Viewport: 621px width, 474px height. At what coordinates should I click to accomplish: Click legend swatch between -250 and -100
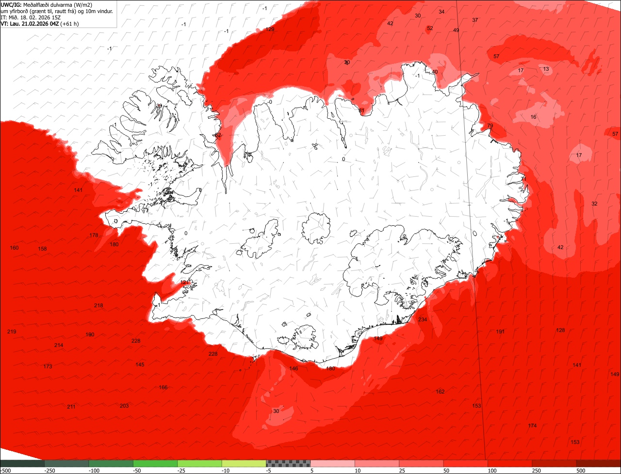point(66,463)
